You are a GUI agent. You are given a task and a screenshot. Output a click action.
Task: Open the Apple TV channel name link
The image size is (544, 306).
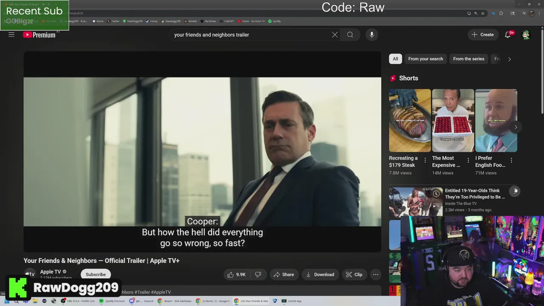point(50,272)
